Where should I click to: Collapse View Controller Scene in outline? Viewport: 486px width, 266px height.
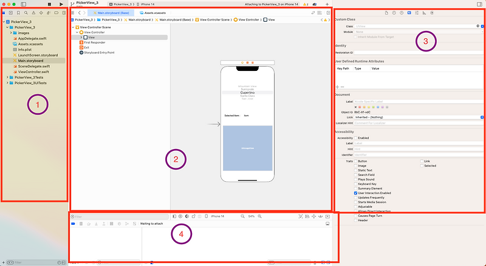73,27
